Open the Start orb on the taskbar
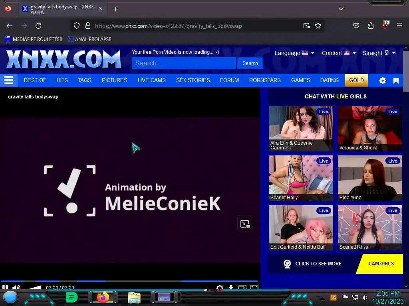The height and width of the screenshot is (306, 409). click(10, 297)
